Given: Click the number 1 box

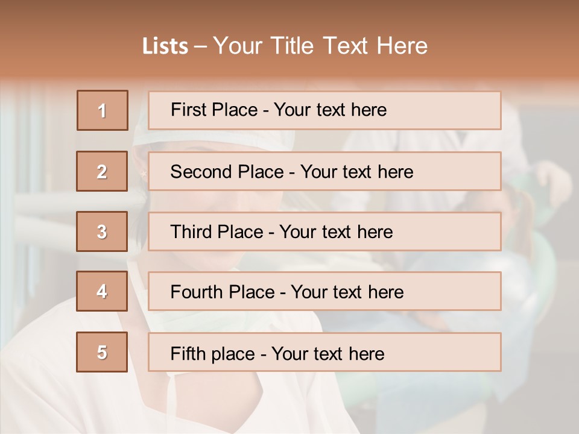Looking at the screenshot, I should coord(103,110).
